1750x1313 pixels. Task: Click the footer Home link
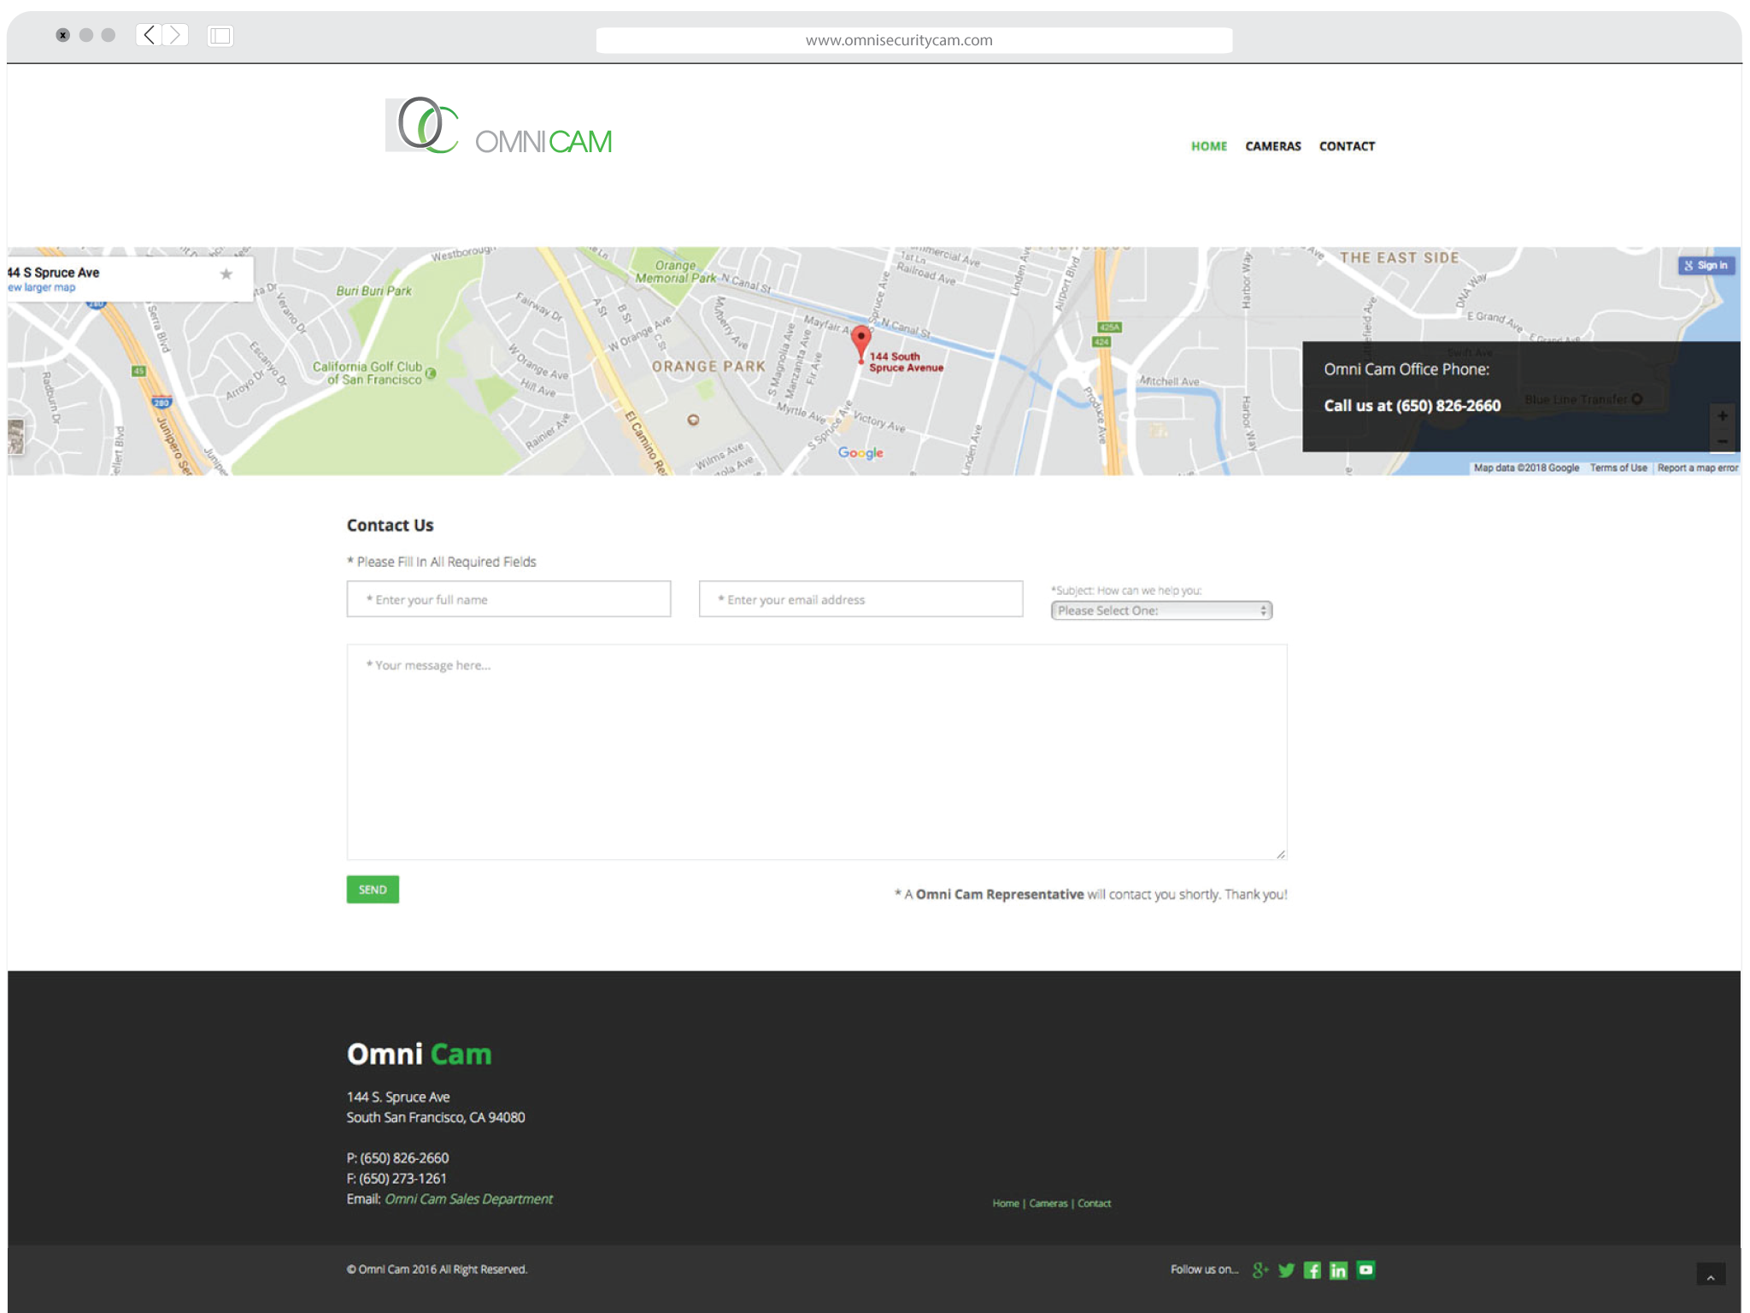1006,1204
